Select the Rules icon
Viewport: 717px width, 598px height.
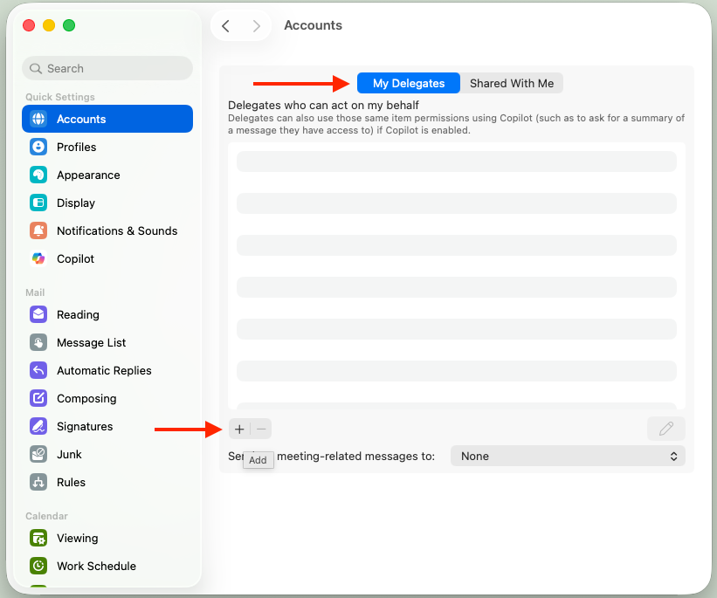coord(38,482)
